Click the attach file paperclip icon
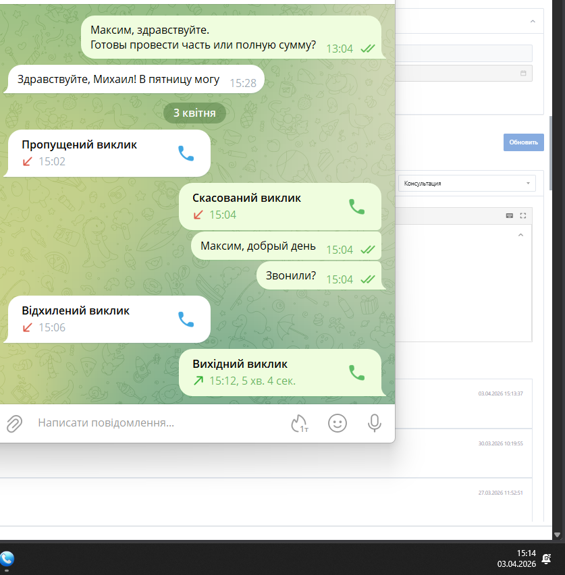 (15, 423)
